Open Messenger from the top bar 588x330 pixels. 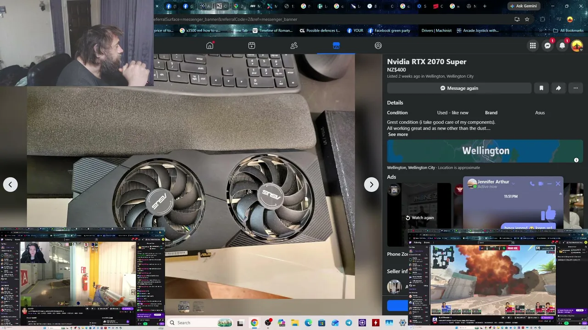point(548,45)
